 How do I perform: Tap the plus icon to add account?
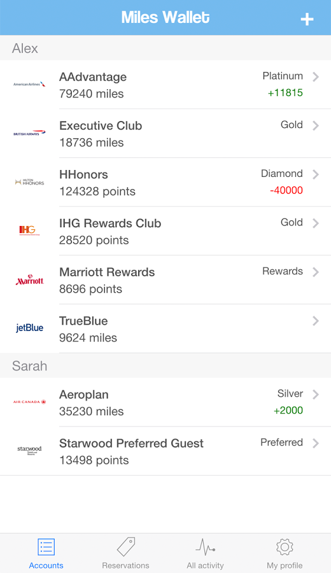[x=307, y=19]
